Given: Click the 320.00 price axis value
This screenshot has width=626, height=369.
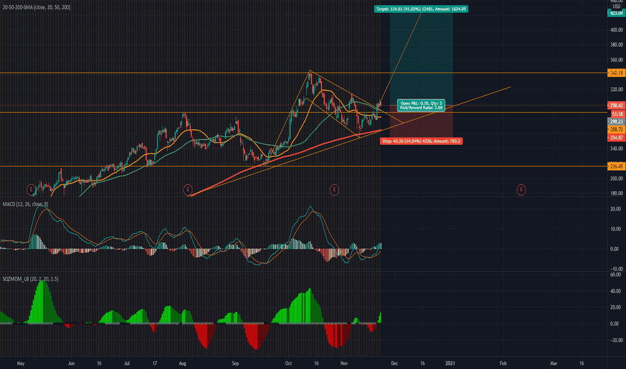Looking at the screenshot, I should pos(617,89).
